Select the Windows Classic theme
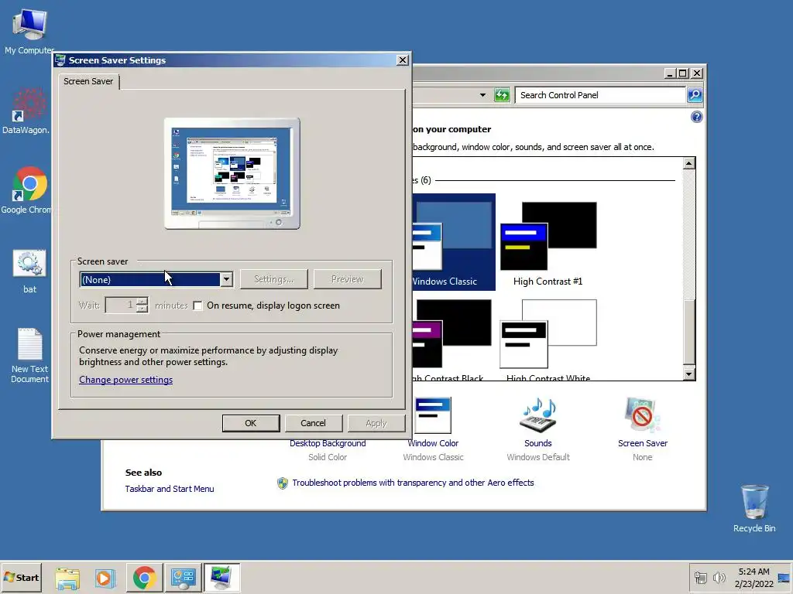793x594 pixels. click(x=454, y=242)
